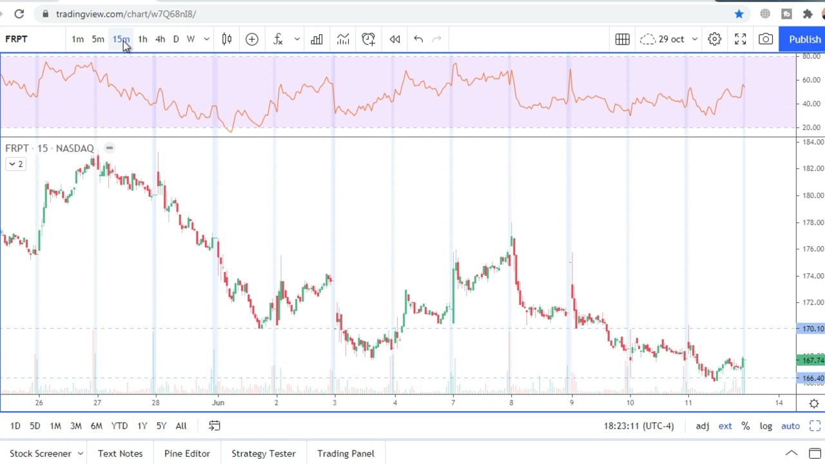The width and height of the screenshot is (825, 464).
Task: Expand the timeframe dropdown arrow
Action: 206,39
